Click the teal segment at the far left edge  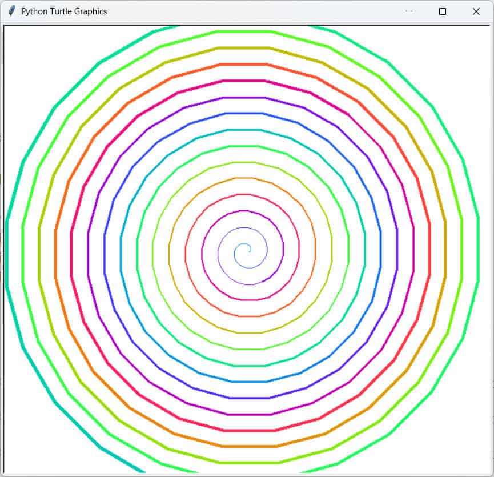[6, 251]
